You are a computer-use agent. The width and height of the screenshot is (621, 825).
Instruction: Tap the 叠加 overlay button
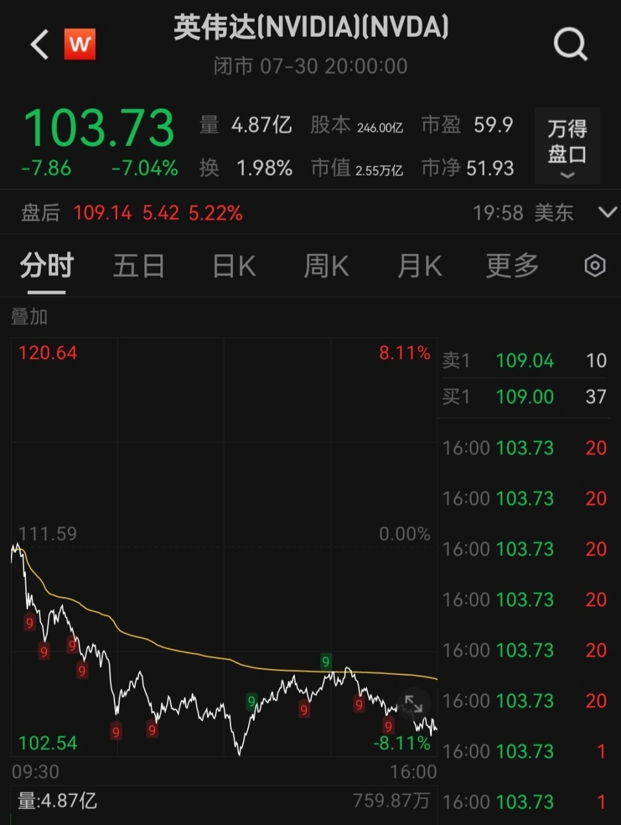tap(29, 317)
